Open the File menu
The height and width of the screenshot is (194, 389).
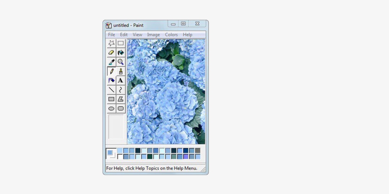click(x=111, y=35)
